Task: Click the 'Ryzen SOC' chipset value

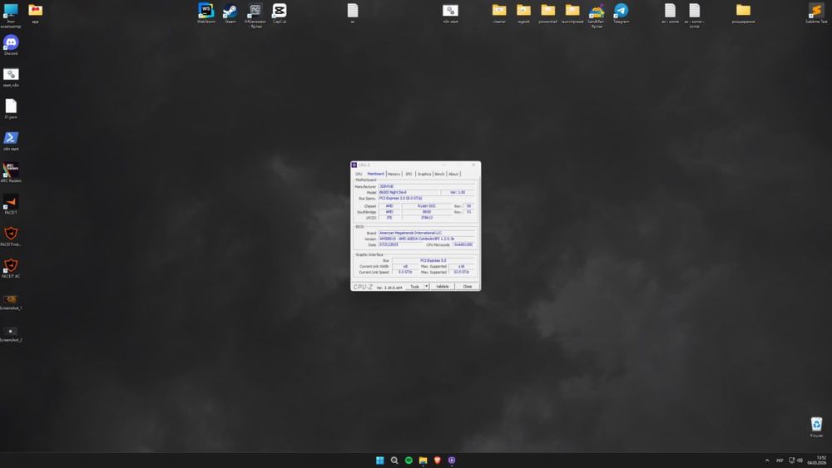Action: (427, 205)
